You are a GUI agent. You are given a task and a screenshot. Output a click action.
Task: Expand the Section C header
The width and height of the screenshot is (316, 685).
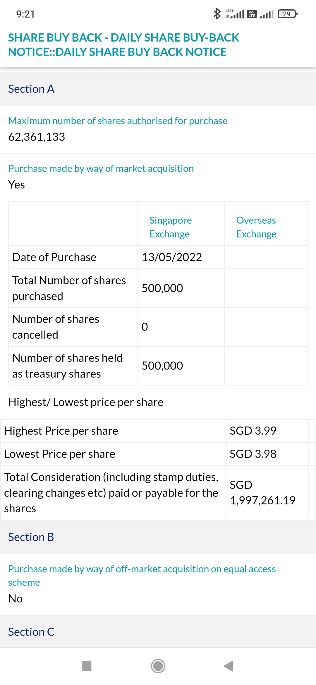[x=31, y=632]
